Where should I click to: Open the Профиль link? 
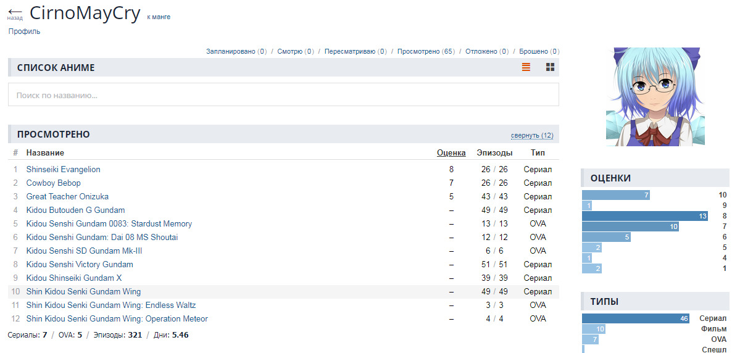(x=24, y=31)
